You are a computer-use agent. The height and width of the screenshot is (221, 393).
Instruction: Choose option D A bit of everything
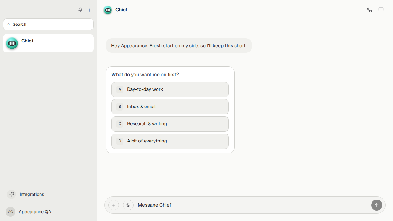click(x=170, y=141)
